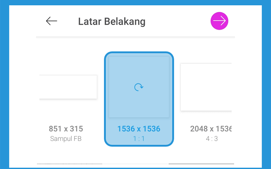Tap the rotate icon in the selected canvas
This screenshot has width=271, height=169.
(x=139, y=87)
